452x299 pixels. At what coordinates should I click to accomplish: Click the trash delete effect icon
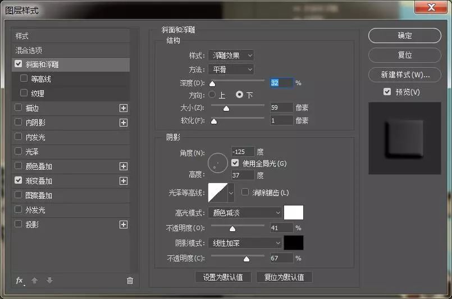130,280
